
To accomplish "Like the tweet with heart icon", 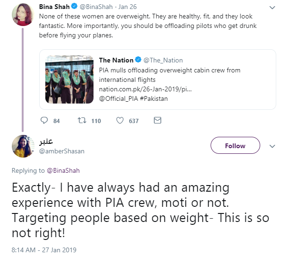I will pos(120,121).
